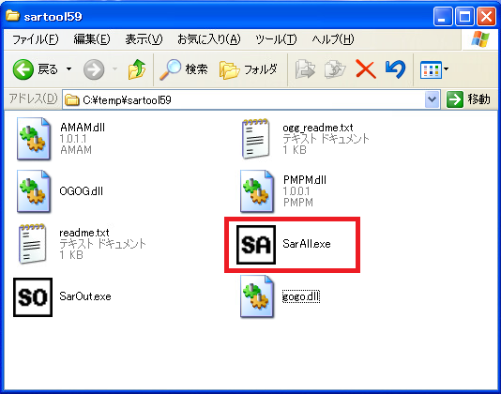The height and width of the screenshot is (394, 501).
Task: Click the AMAM.dll file name
Action: pyautogui.click(x=83, y=128)
